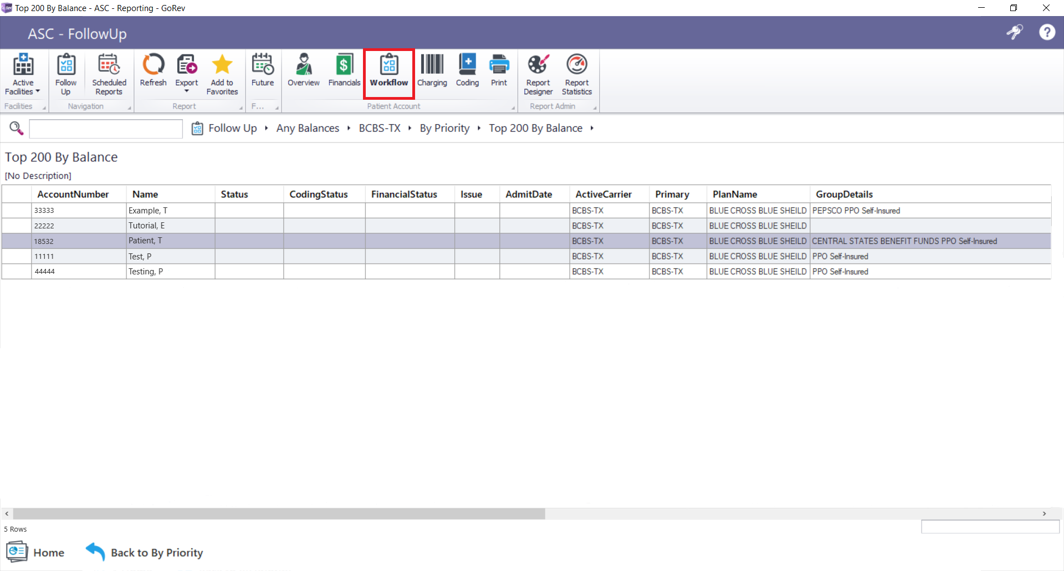This screenshot has width=1064, height=571.
Task: Open the Follow Up navigation icon
Action: point(66,75)
